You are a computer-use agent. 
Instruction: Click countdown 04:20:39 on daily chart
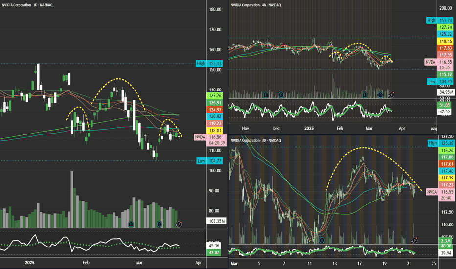[216, 143]
